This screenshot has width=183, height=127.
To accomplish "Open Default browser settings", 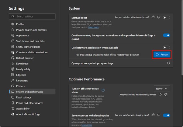I will (32, 58).
